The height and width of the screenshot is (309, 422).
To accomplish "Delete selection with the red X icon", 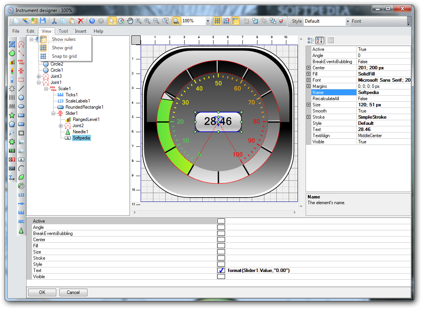I will [81, 21].
